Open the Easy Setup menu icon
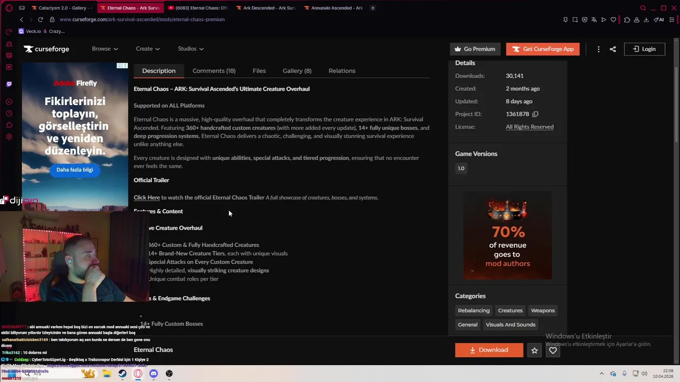680x382 pixels. (673, 20)
